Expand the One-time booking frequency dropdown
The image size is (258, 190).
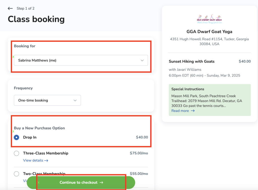47,100
